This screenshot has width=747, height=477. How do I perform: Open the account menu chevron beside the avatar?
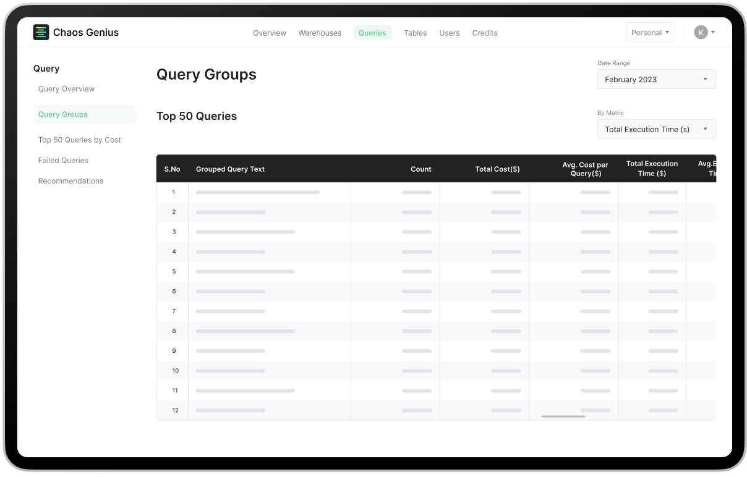pyautogui.click(x=712, y=32)
